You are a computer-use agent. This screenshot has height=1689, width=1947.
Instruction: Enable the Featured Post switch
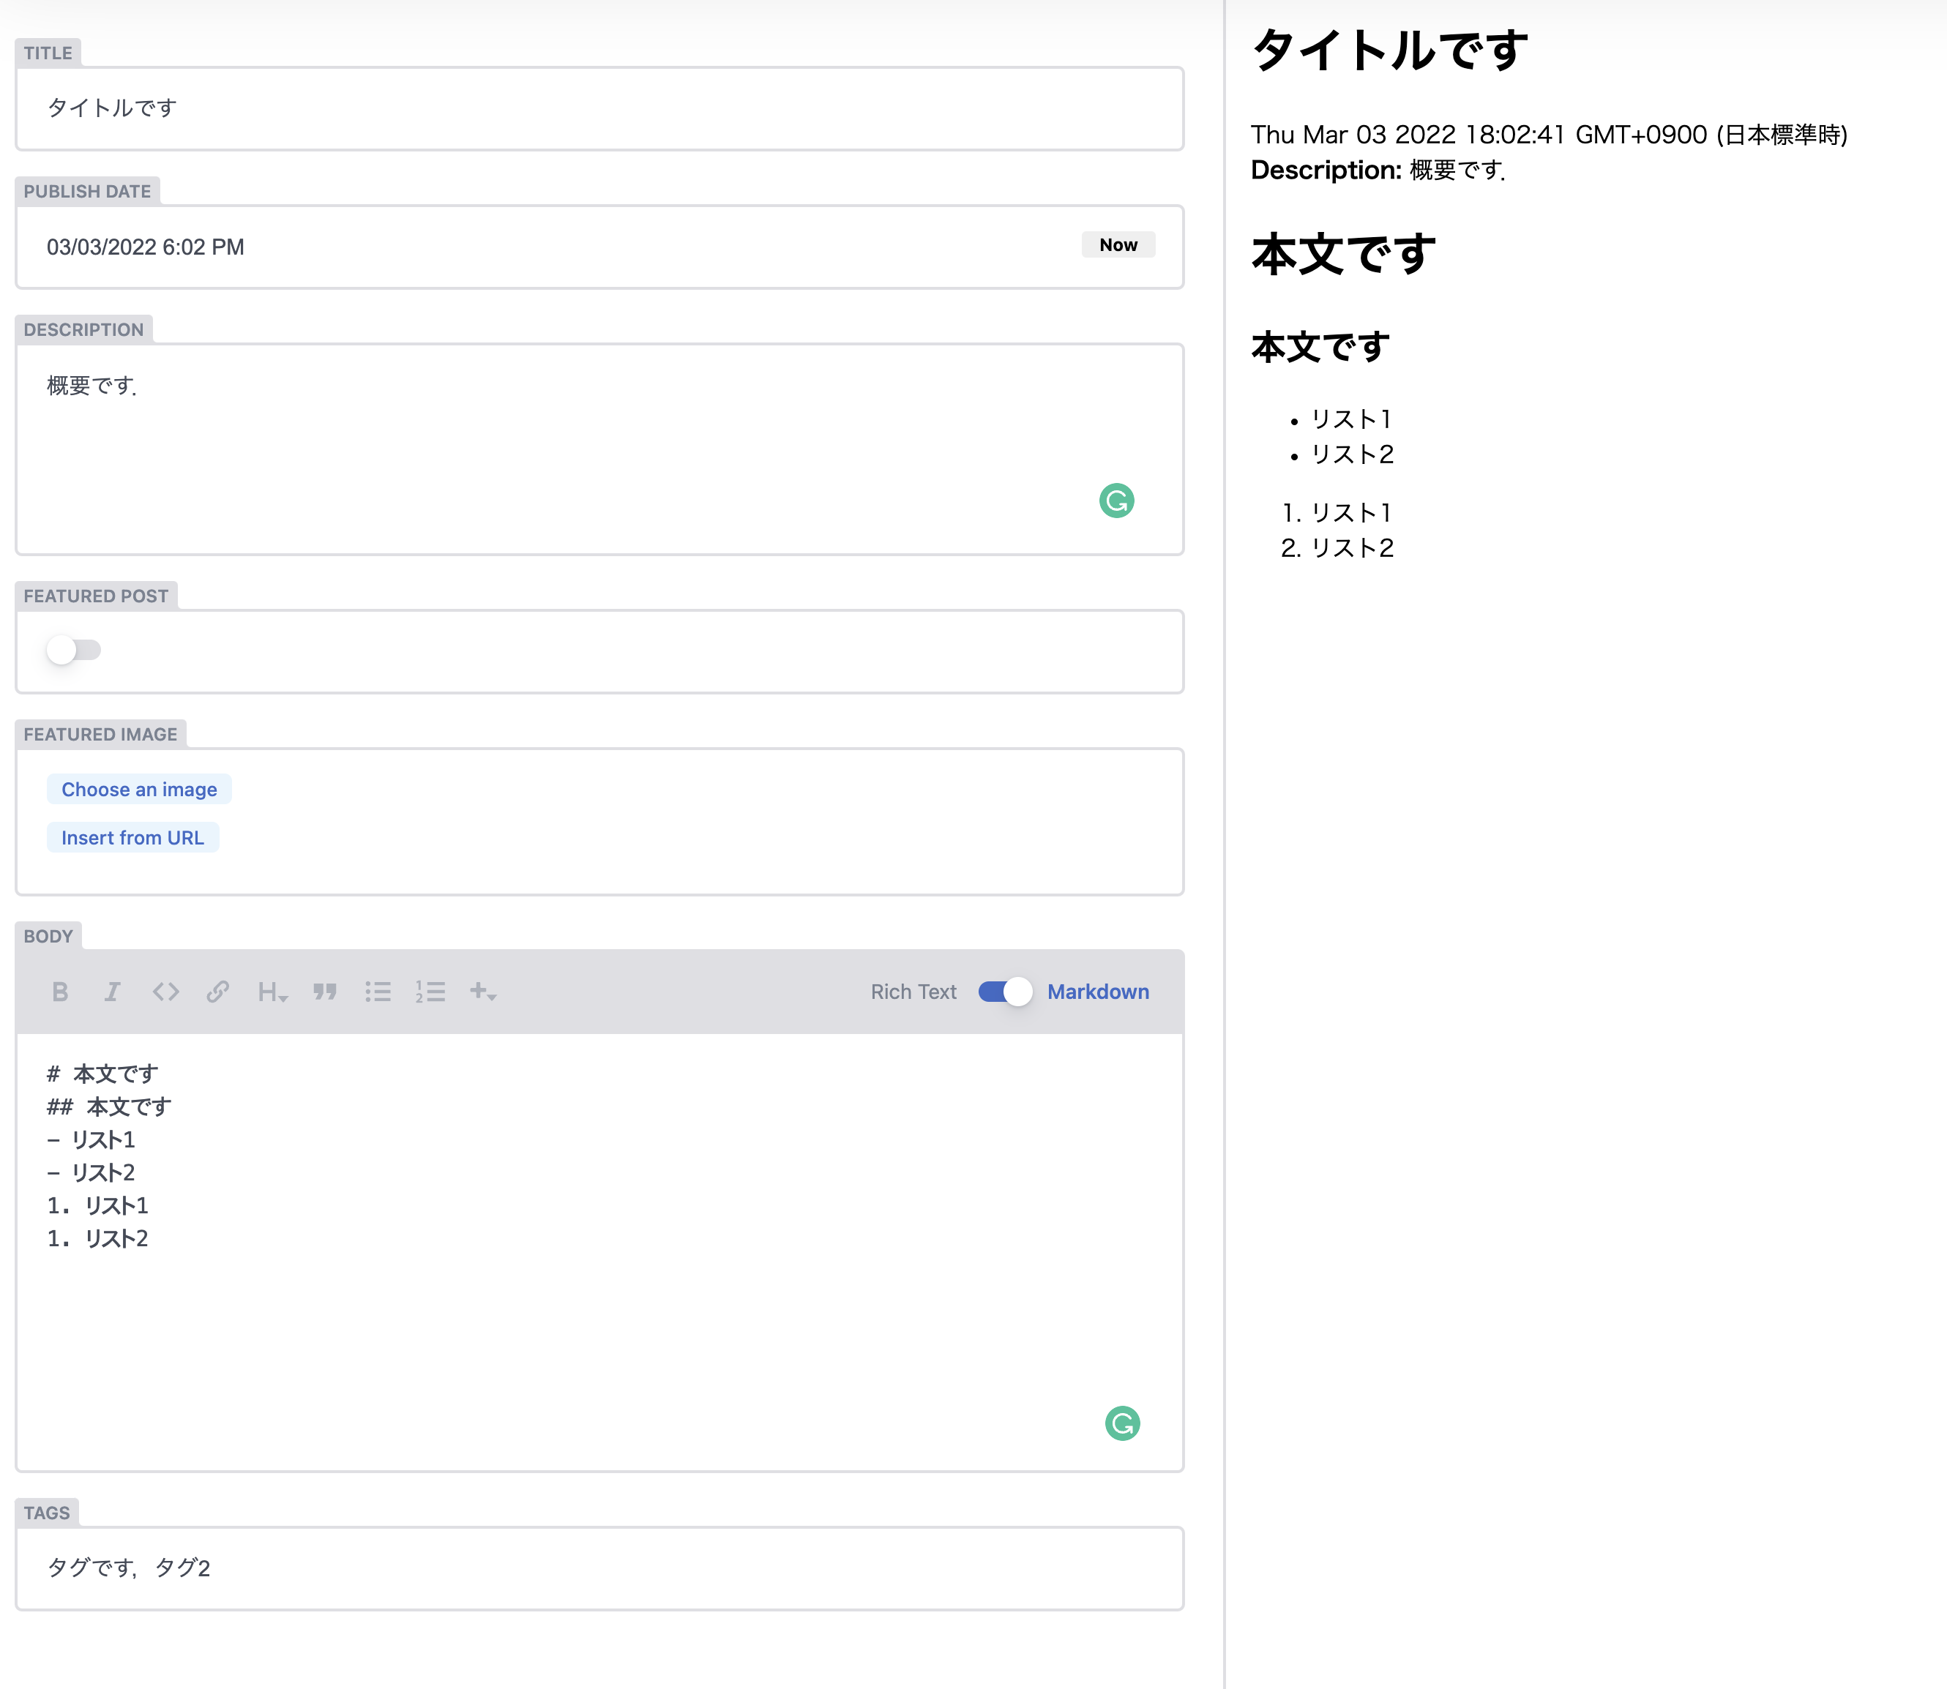pyautogui.click(x=73, y=651)
